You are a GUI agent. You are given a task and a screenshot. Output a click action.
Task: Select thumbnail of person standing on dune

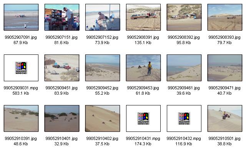[143, 68]
